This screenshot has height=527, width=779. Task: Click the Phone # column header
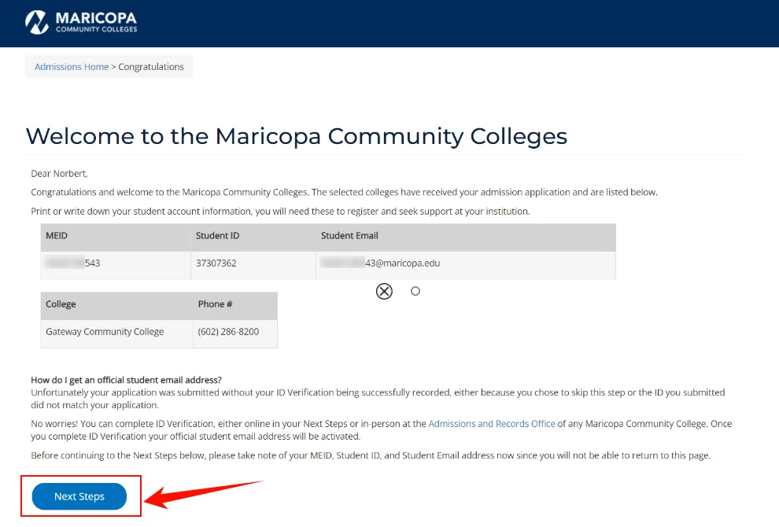pos(215,304)
